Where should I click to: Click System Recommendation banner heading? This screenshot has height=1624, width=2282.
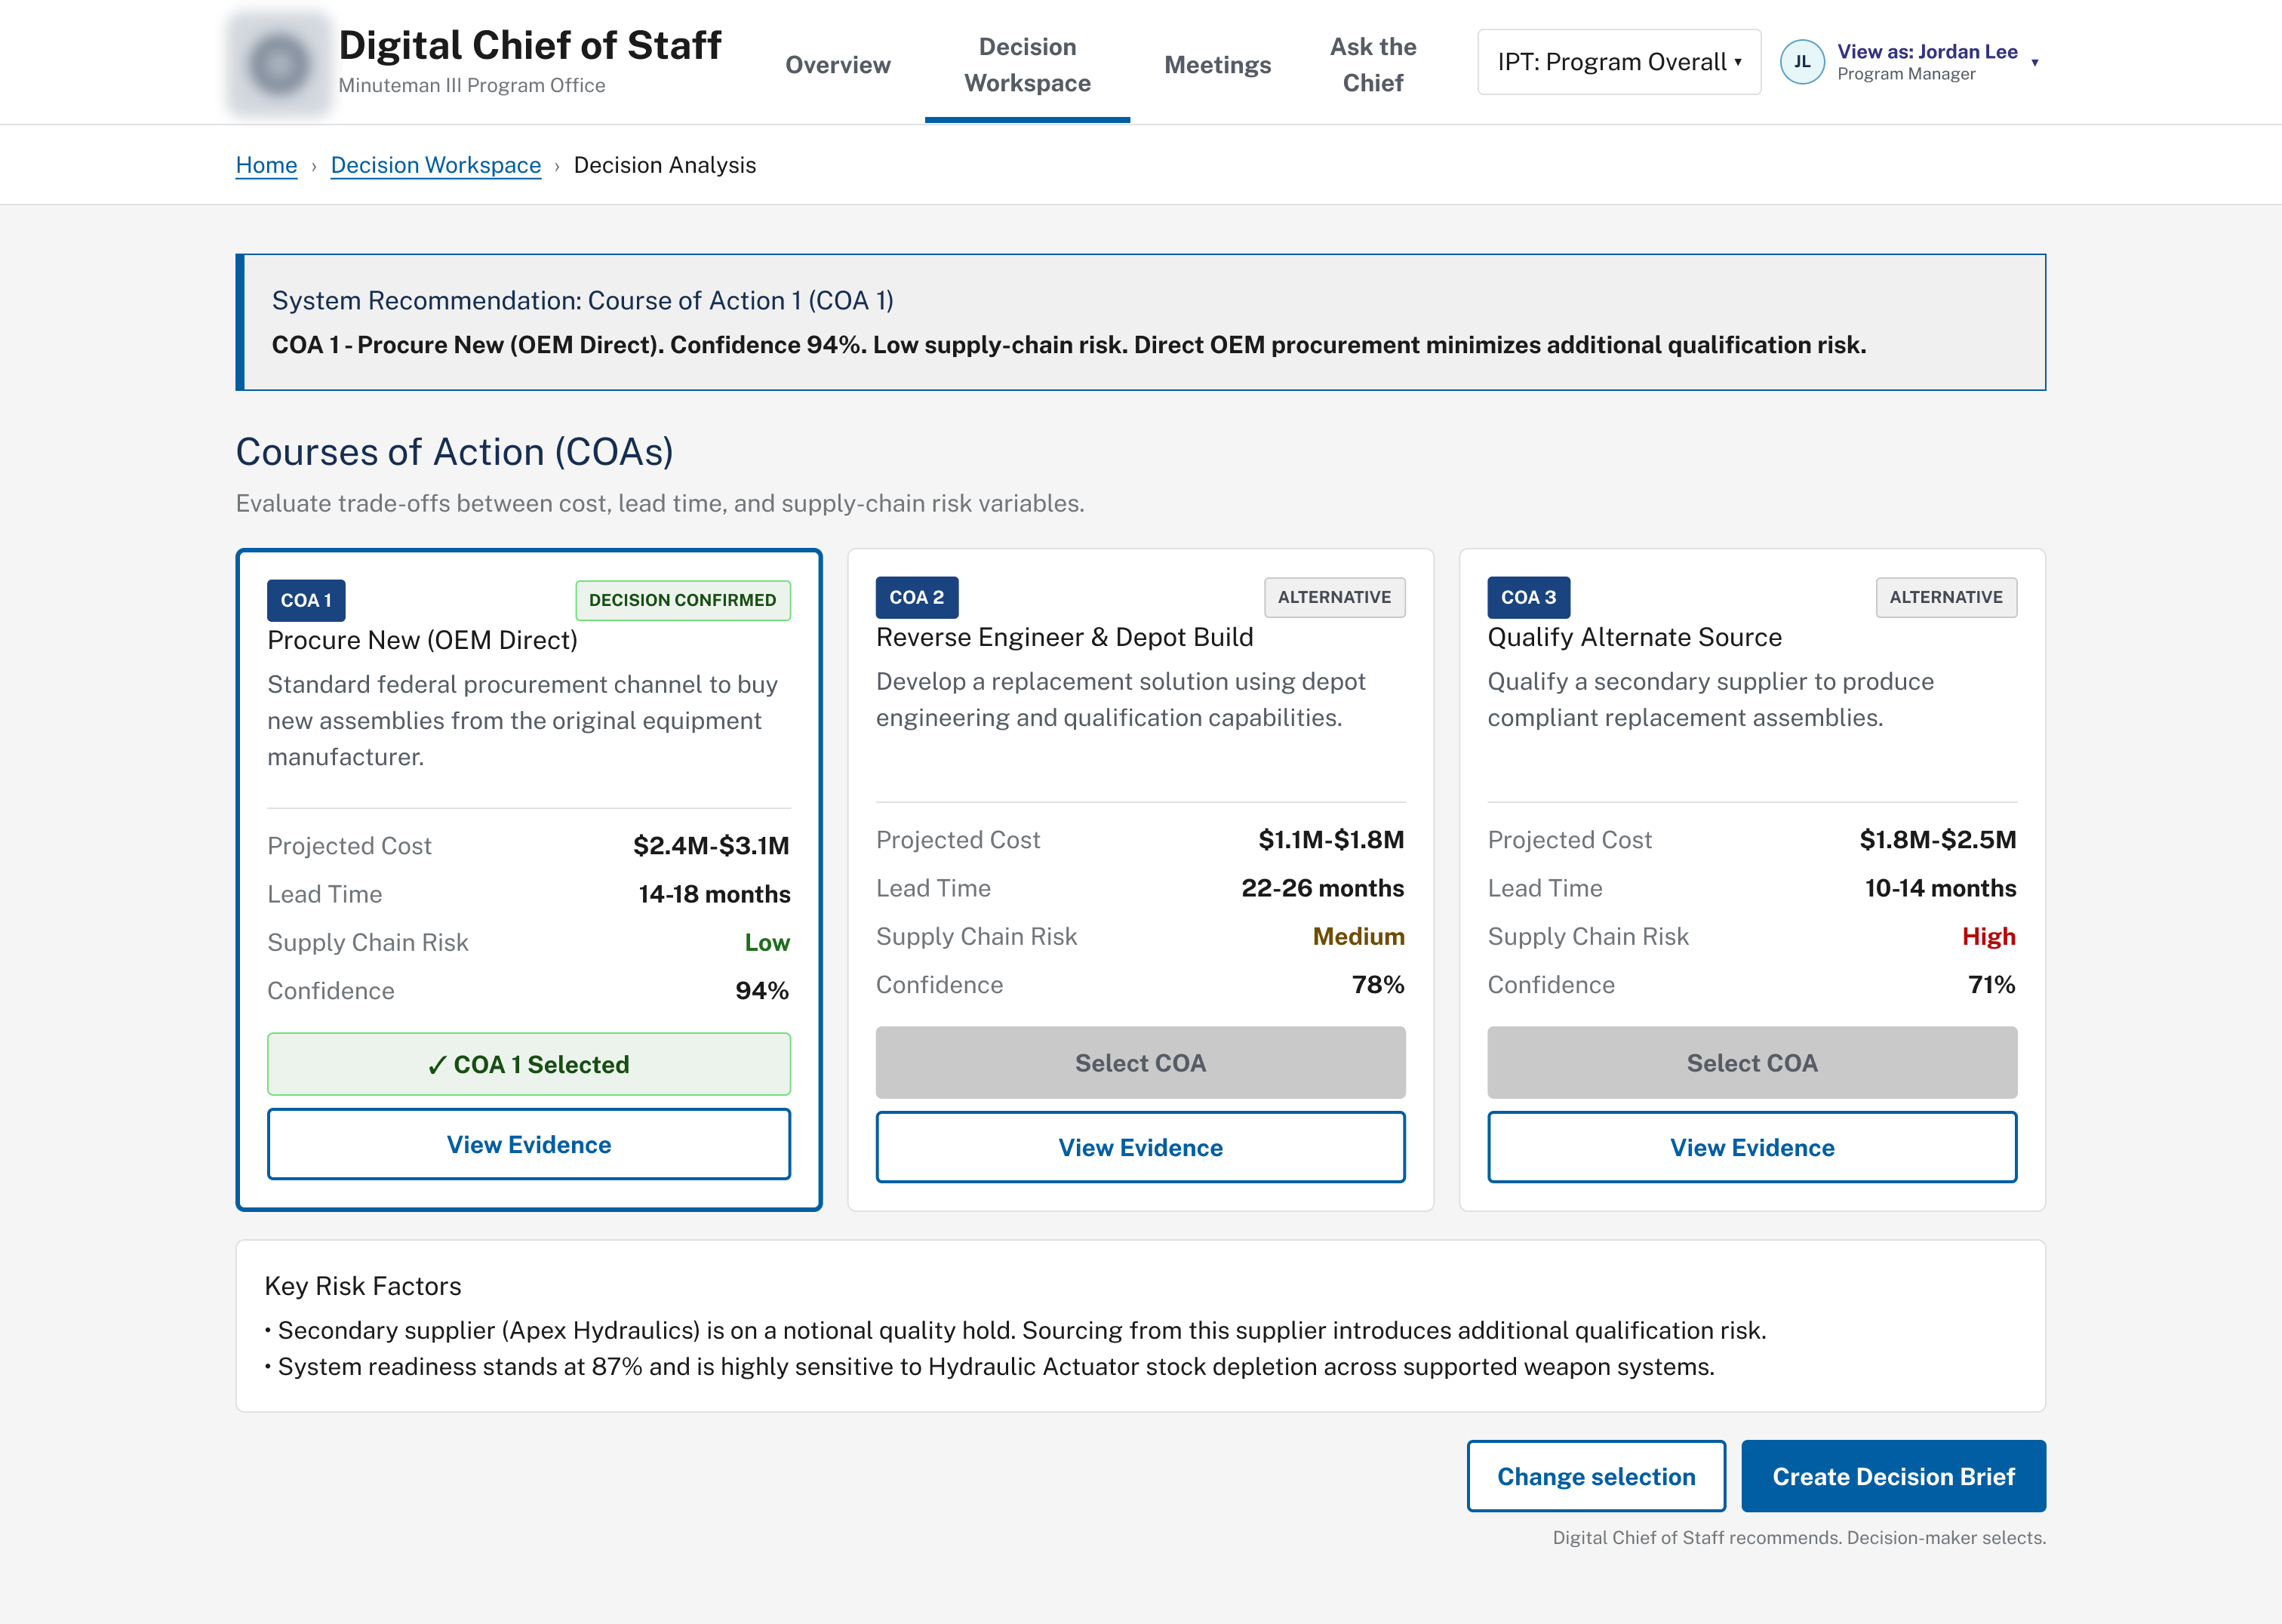(x=583, y=300)
